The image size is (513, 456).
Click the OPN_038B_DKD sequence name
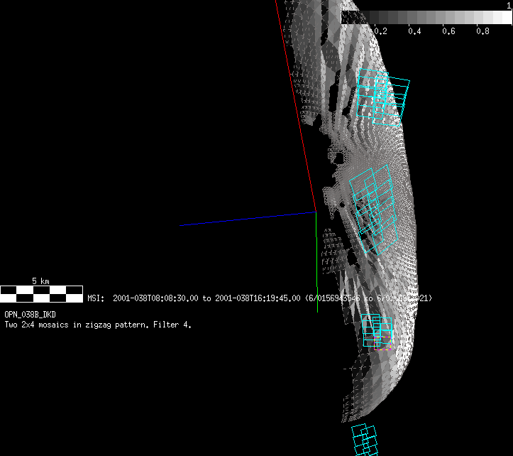pos(31,314)
